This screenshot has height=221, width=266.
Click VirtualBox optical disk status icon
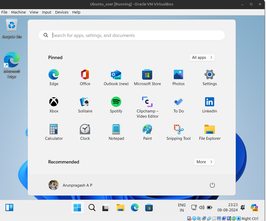tap(194, 218)
